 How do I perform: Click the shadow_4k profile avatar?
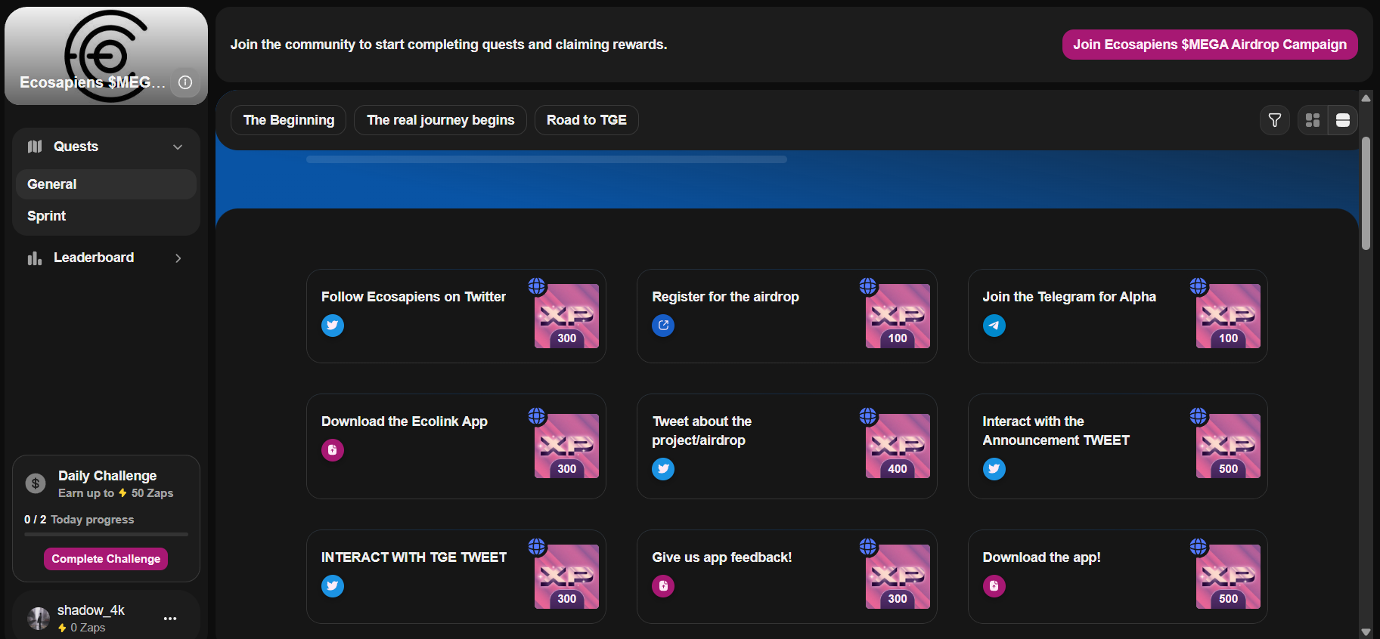tap(39, 619)
